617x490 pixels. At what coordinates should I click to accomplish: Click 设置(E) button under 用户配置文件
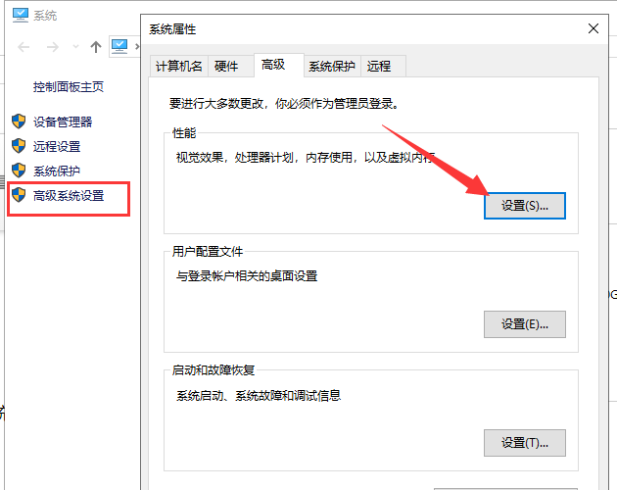tap(525, 324)
